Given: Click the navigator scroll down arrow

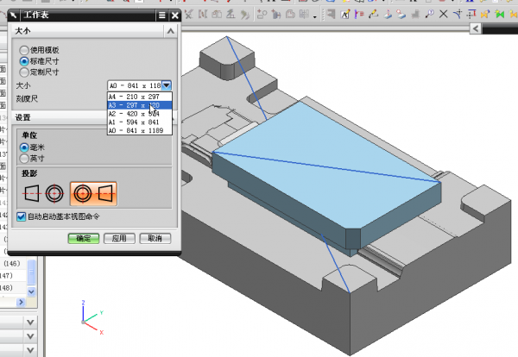Looking at the screenshot, I should pos(32,291).
